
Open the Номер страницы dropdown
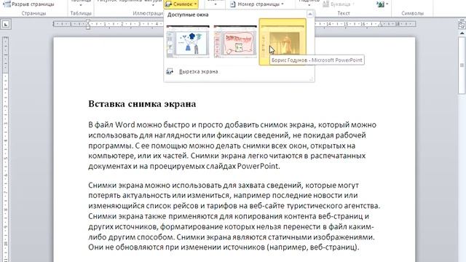coord(257,4)
